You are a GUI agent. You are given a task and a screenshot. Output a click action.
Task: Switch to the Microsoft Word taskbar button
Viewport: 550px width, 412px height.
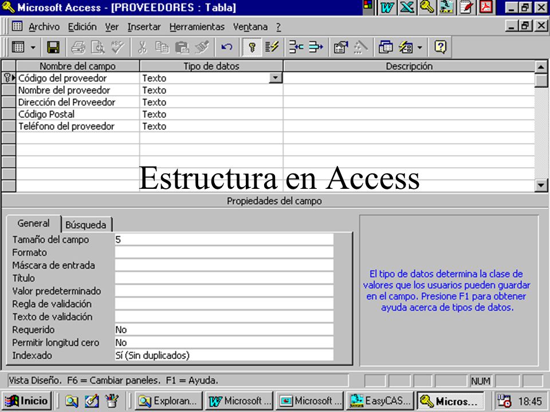pos(239,401)
